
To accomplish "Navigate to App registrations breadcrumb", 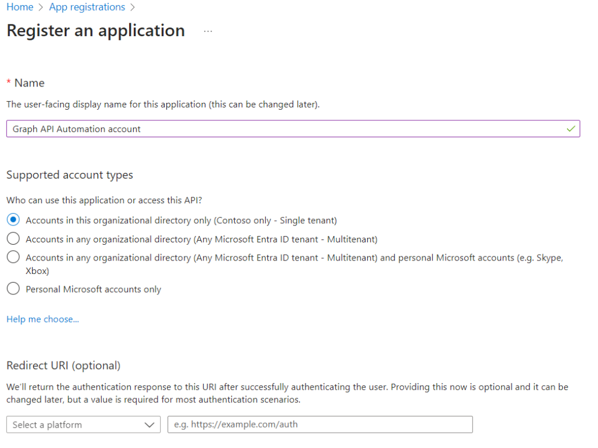I will [87, 7].
